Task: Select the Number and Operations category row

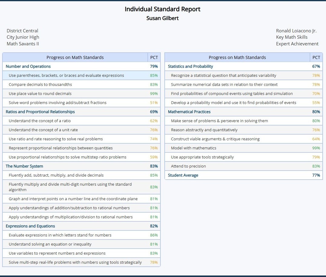Action: click(81, 66)
